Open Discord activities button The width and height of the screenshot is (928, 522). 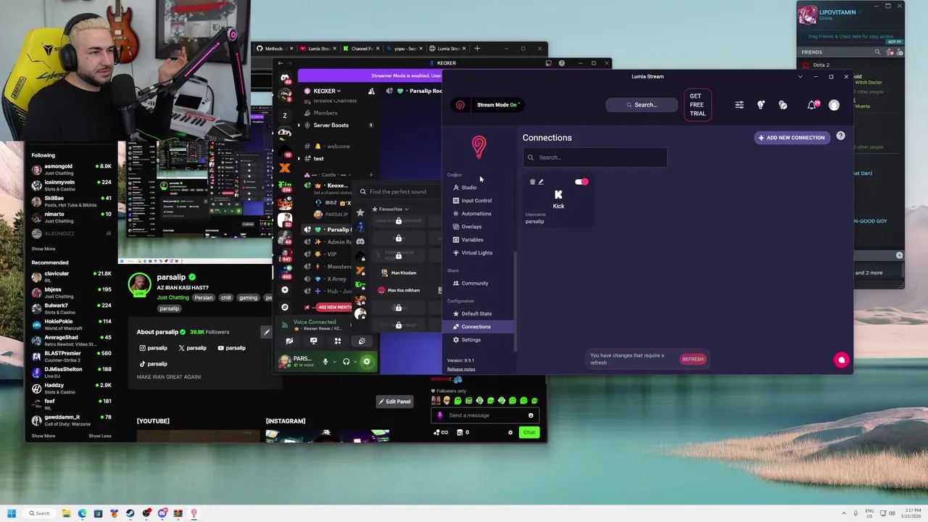point(337,341)
